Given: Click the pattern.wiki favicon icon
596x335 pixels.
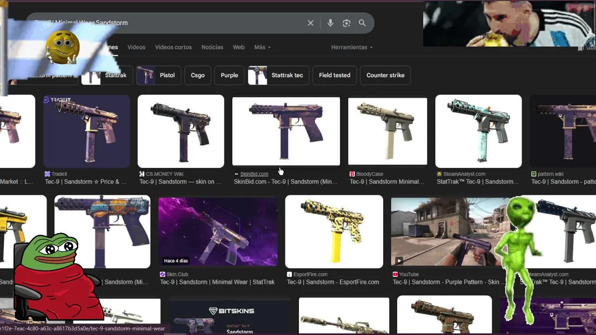Looking at the screenshot, I should tap(534, 174).
